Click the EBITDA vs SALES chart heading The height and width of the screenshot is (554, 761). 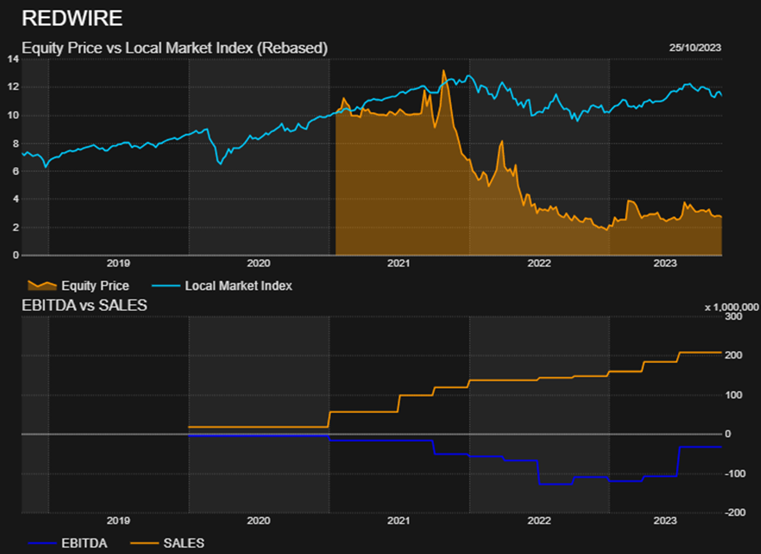84,306
